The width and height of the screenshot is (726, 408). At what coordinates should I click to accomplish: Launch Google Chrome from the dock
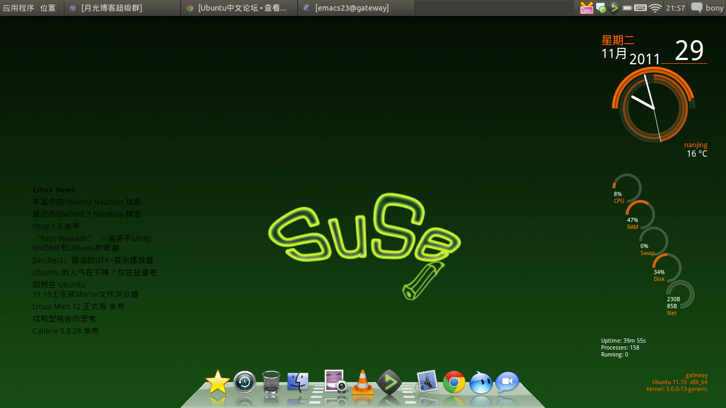(454, 382)
